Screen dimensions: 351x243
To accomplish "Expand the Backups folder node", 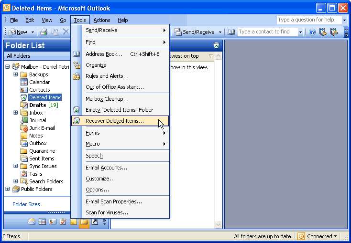I will [15, 74].
